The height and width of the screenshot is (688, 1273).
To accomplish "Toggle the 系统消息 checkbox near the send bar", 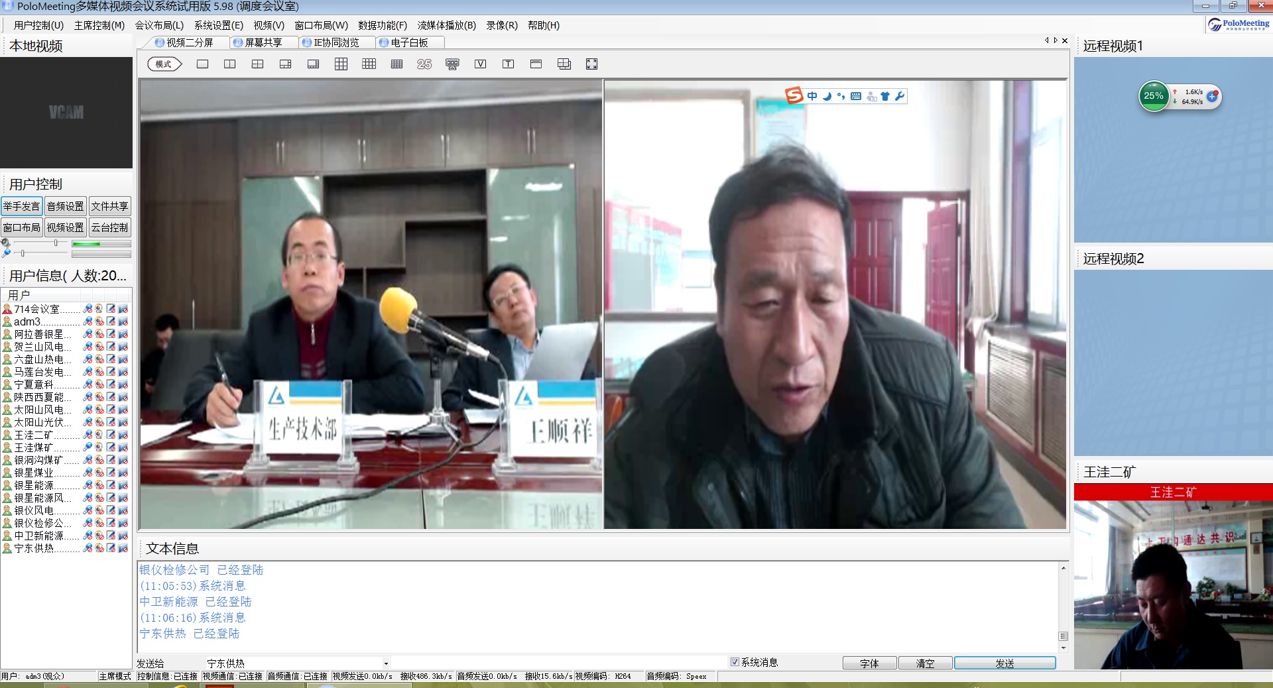I will point(736,662).
